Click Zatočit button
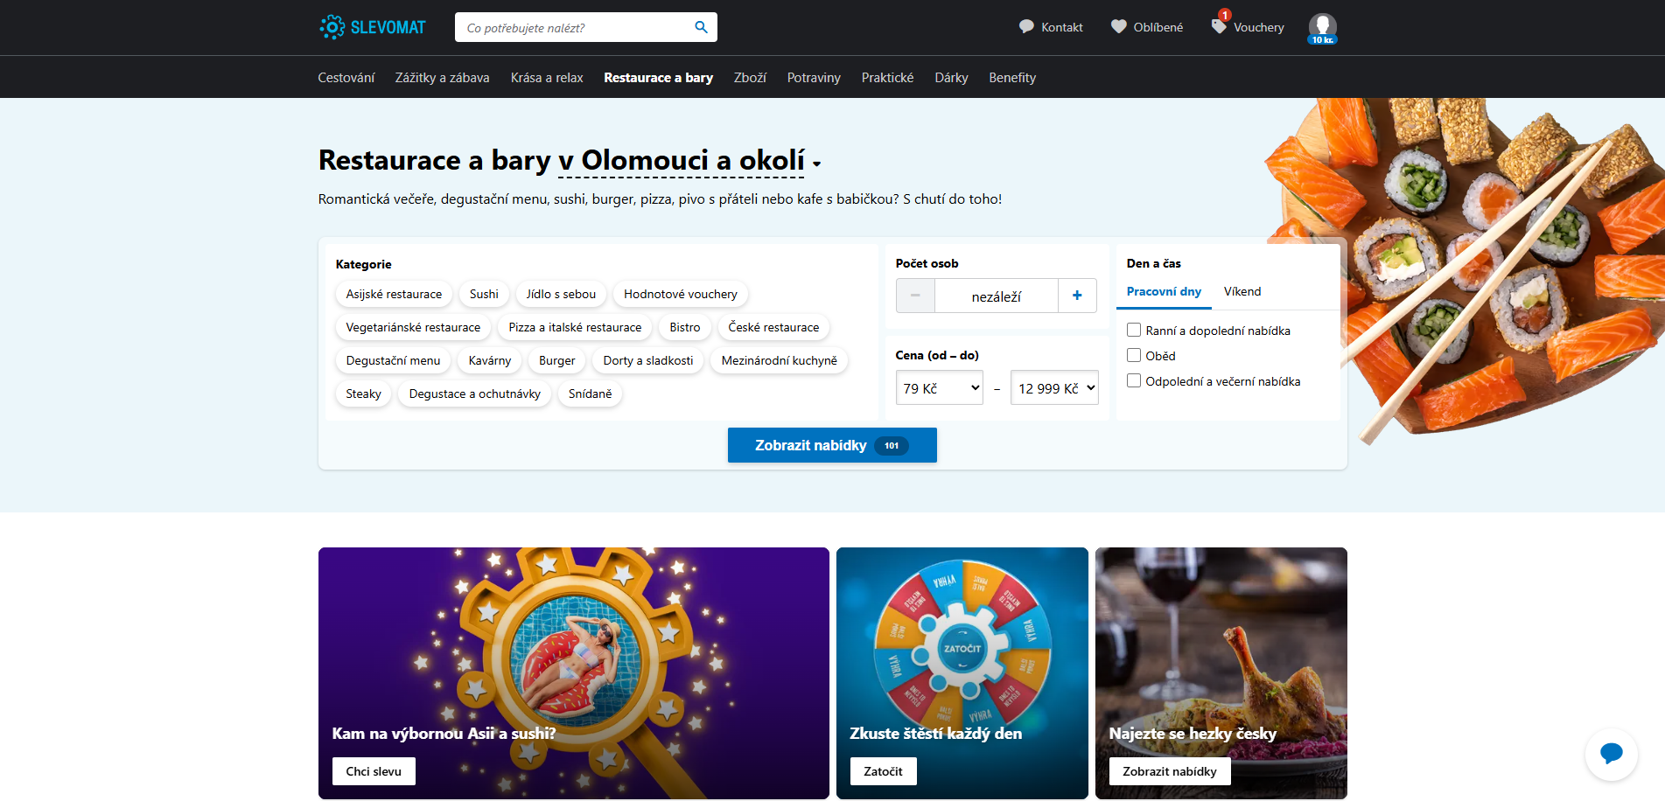1665x801 pixels. click(x=883, y=771)
